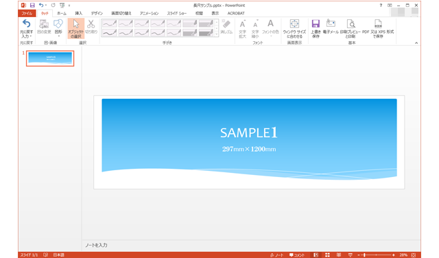
Task: Switch to the 校閲 tab
Action: click(x=199, y=13)
